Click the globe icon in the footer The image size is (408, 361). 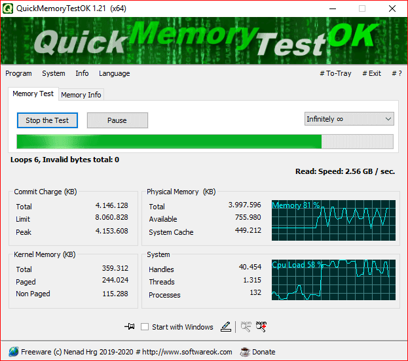point(13,352)
